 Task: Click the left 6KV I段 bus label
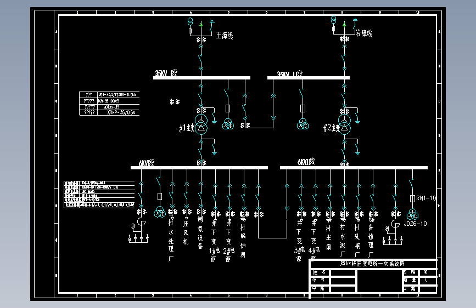point(147,163)
